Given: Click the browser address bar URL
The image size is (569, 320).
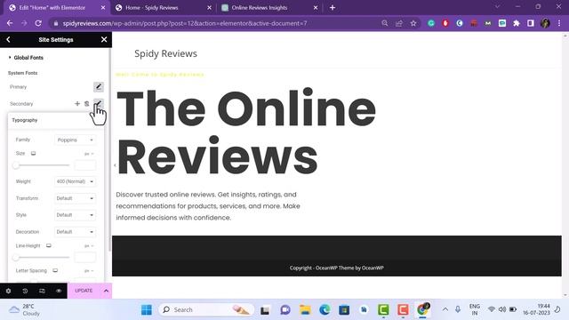Looking at the screenshot, I should point(185,23).
